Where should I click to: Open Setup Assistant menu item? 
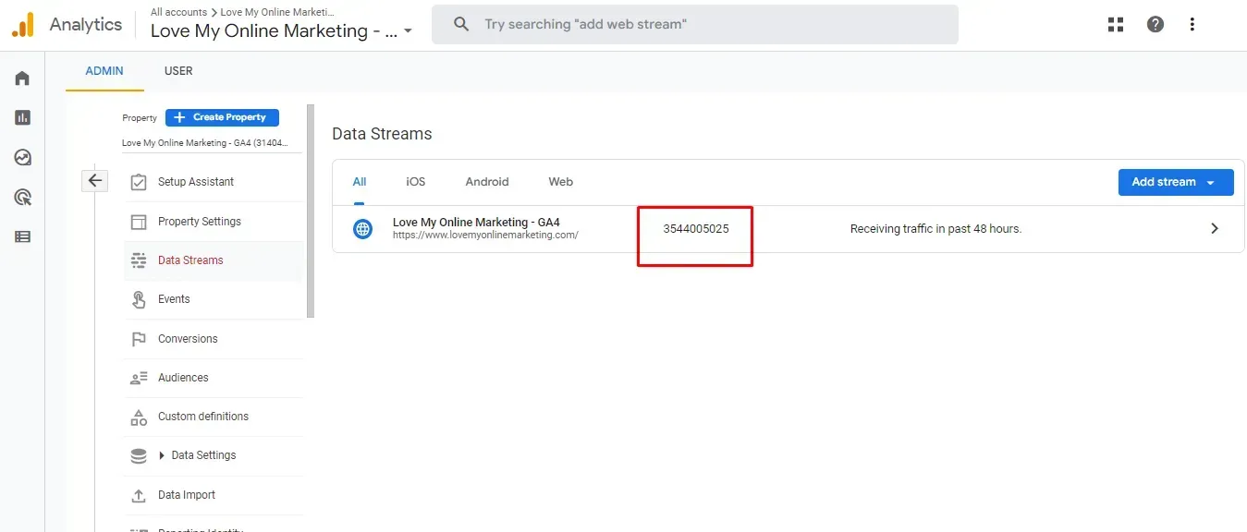click(214, 182)
